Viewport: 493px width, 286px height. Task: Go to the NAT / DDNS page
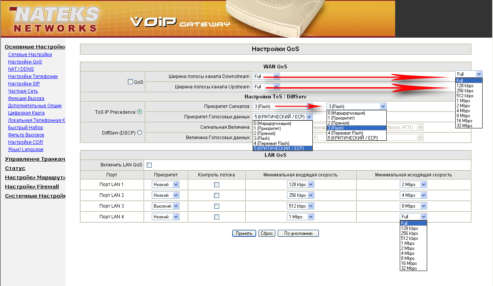21,69
